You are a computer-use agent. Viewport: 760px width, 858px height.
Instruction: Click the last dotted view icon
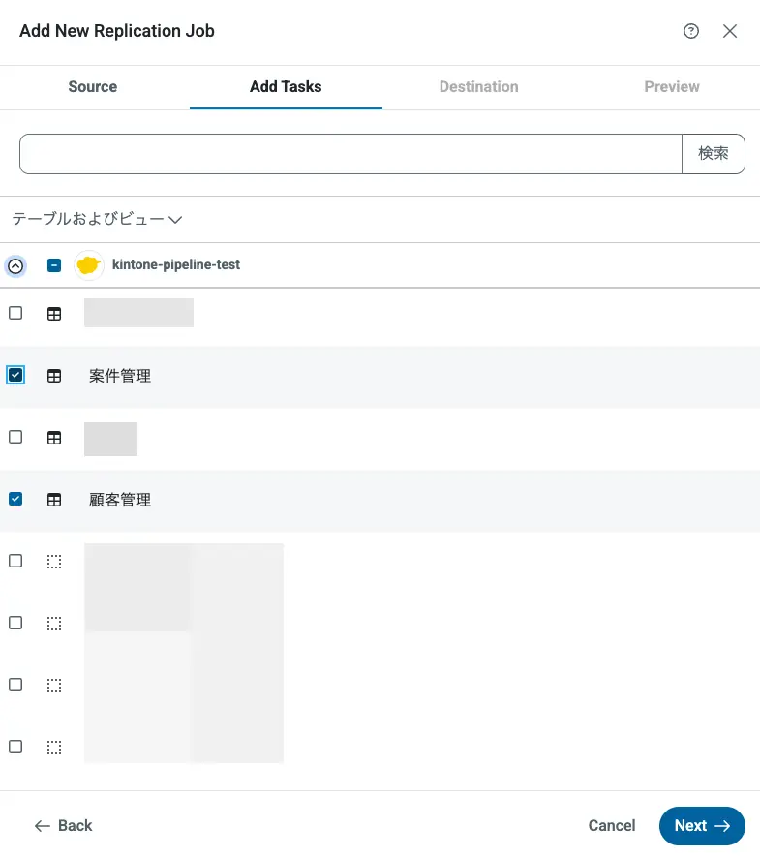[x=54, y=748]
